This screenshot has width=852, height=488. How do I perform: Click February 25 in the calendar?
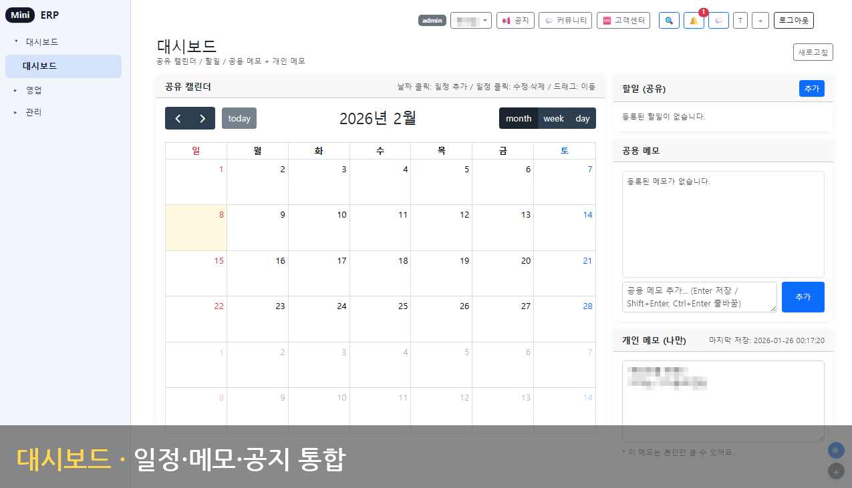click(x=380, y=319)
